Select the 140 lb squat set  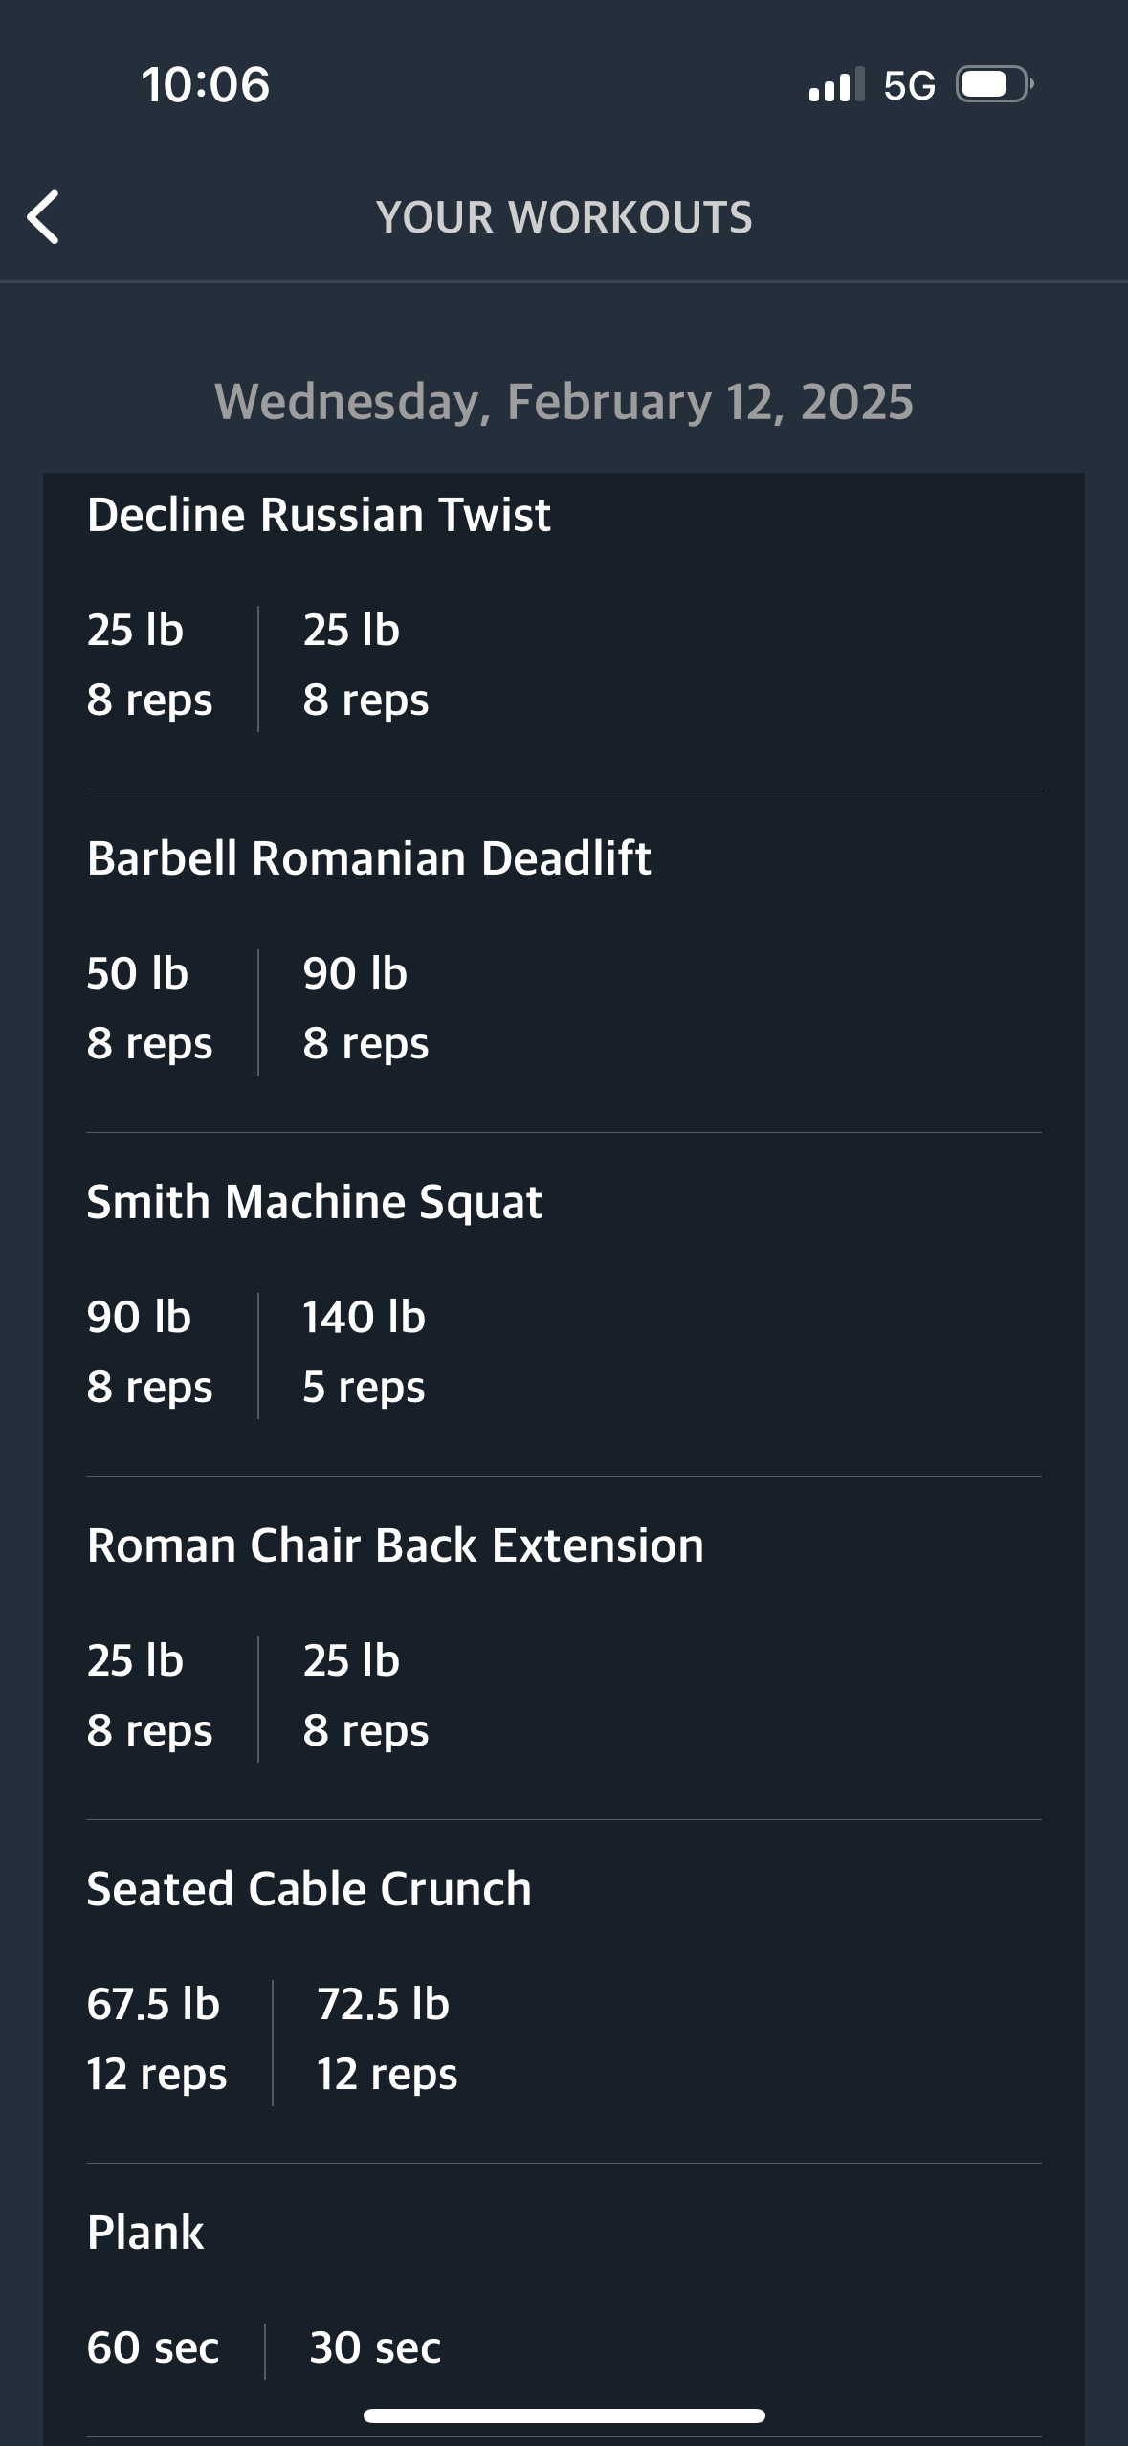pyautogui.click(x=364, y=1351)
